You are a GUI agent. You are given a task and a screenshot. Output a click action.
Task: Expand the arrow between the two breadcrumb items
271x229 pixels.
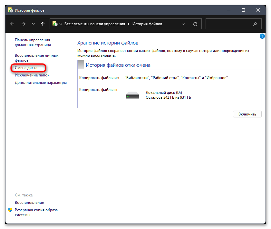pyautogui.click(x=129, y=24)
